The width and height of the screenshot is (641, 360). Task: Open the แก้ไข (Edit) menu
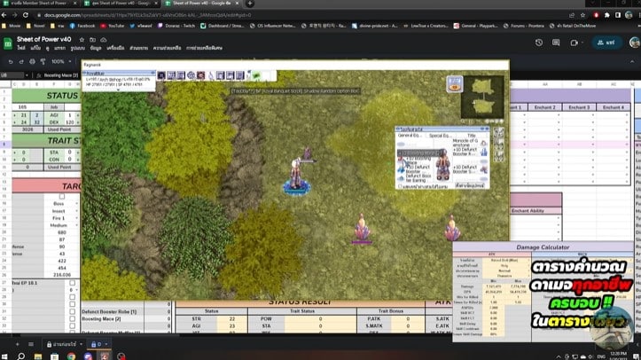click(x=35, y=48)
